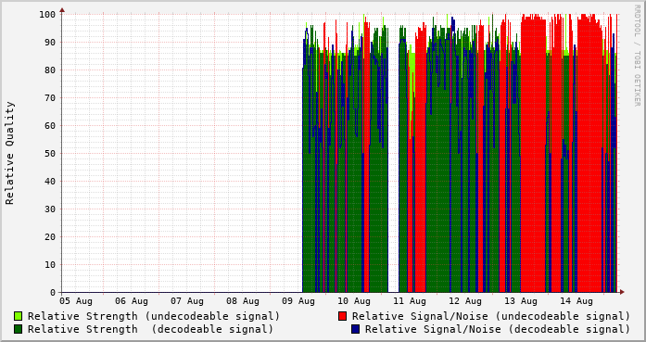Click the red undecodeable Signal/Noise legend swatch
The image size is (646, 342).
342,316
